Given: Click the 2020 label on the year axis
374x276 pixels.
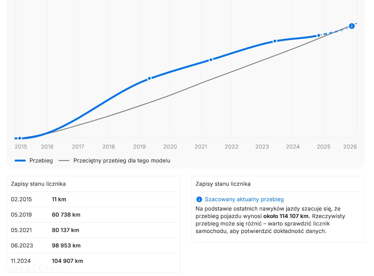Looking at the screenshot, I should click(170, 147).
